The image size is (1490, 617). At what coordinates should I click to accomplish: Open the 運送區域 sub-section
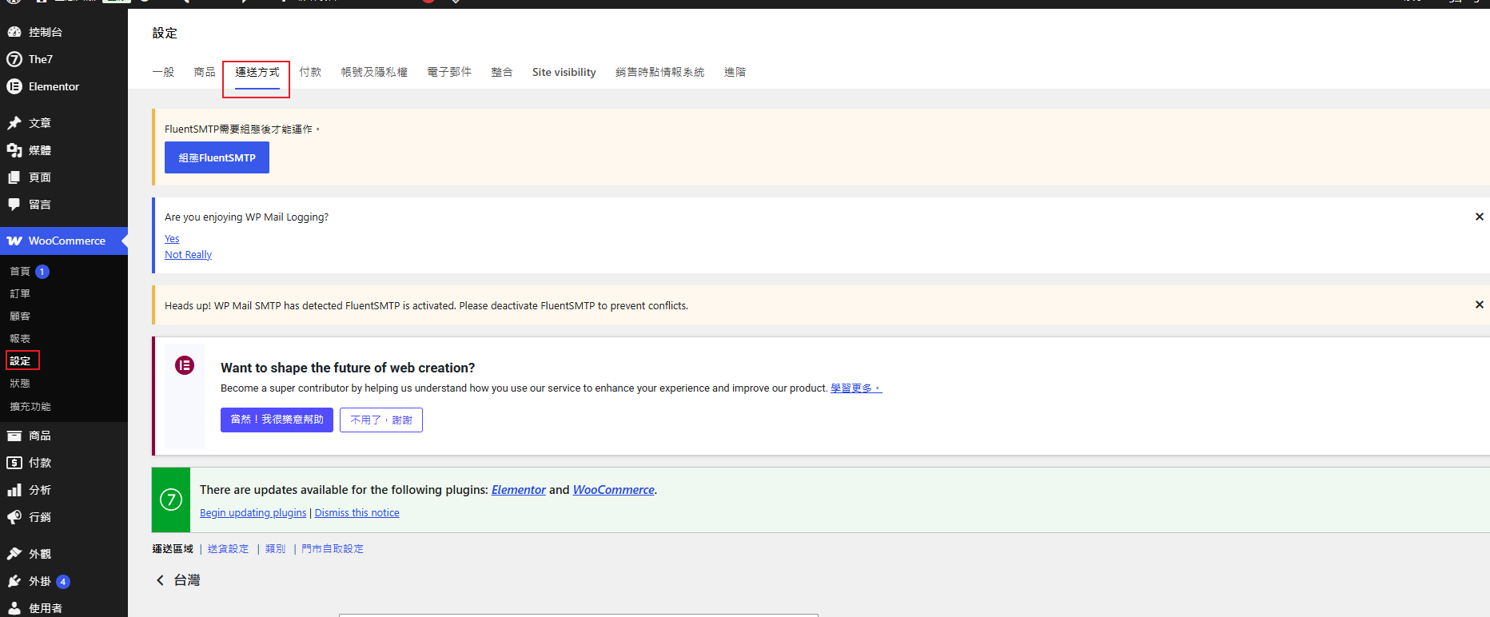coord(173,549)
